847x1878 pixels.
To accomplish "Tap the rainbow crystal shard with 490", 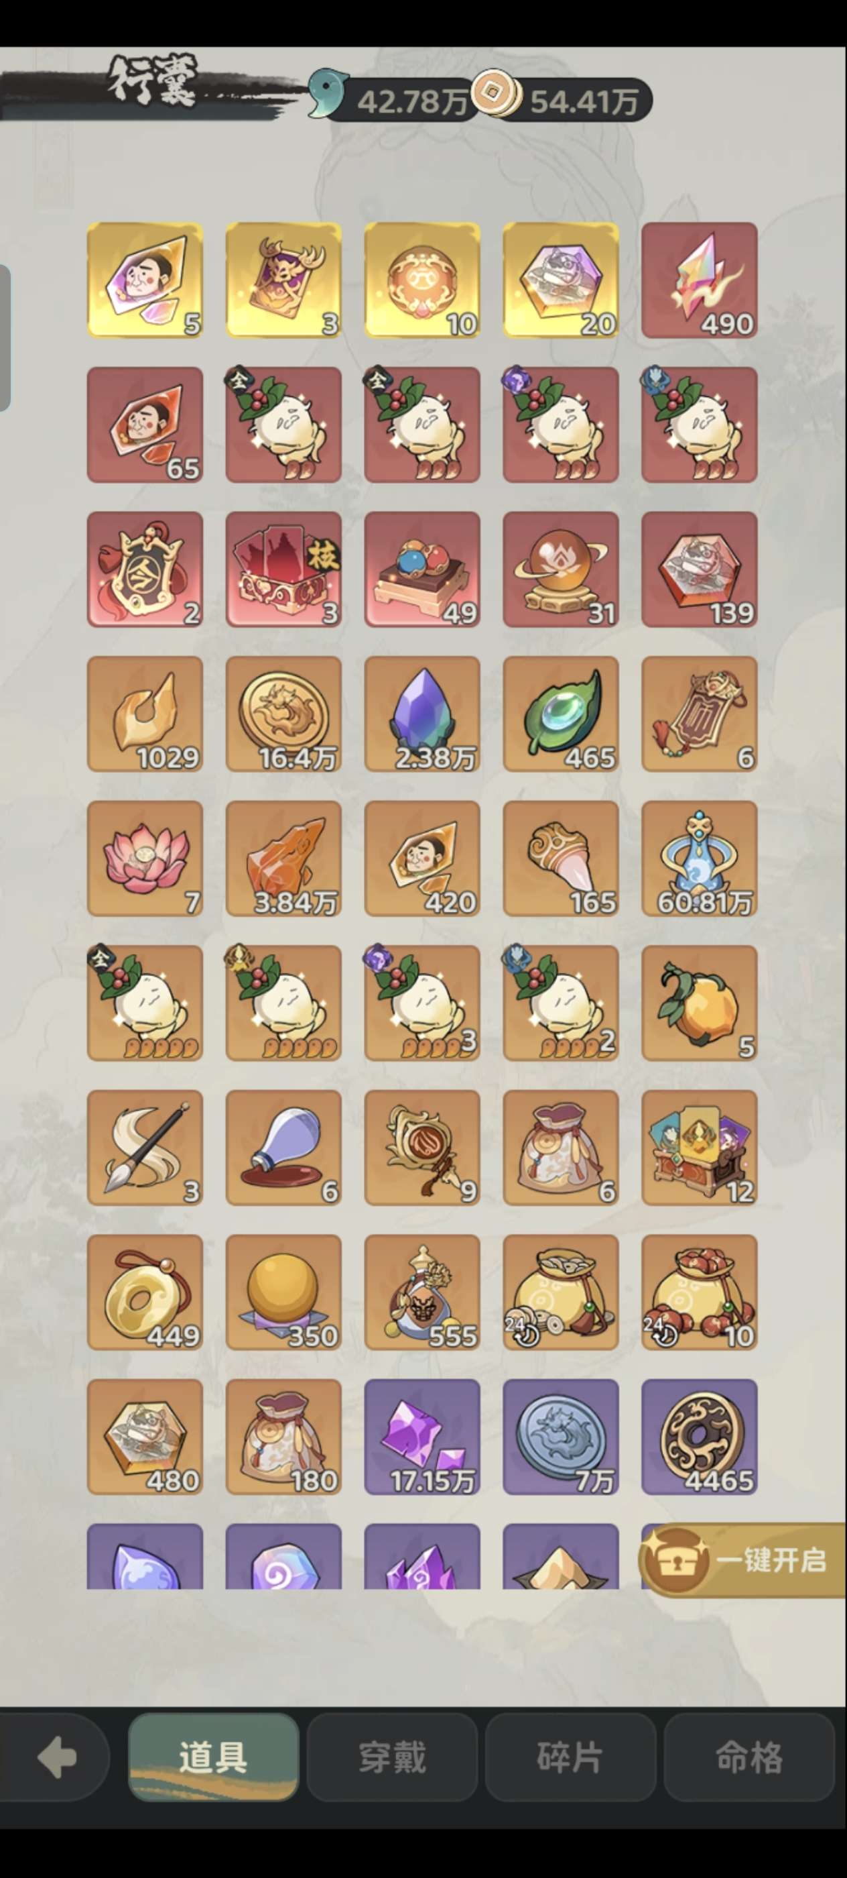I will [699, 280].
